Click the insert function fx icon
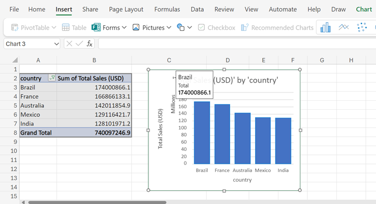Viewport: 376px width, 204px height. (x=89, y=44)
